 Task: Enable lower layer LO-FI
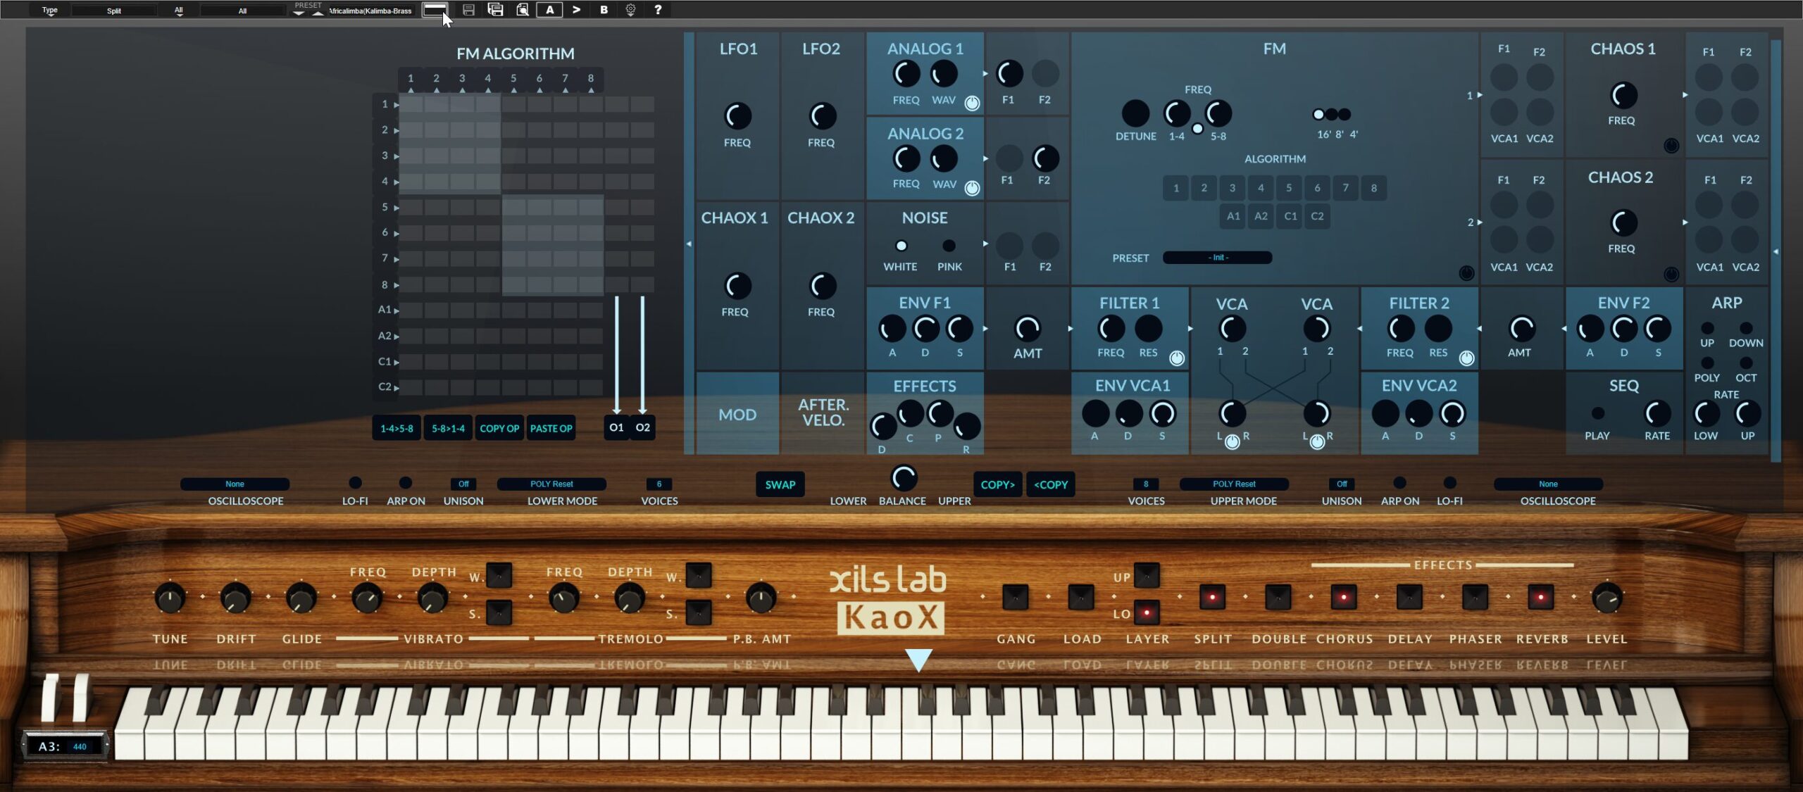tap(355, 483)
